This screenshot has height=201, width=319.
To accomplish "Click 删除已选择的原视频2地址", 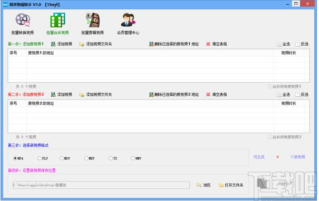I will [174, 94].
